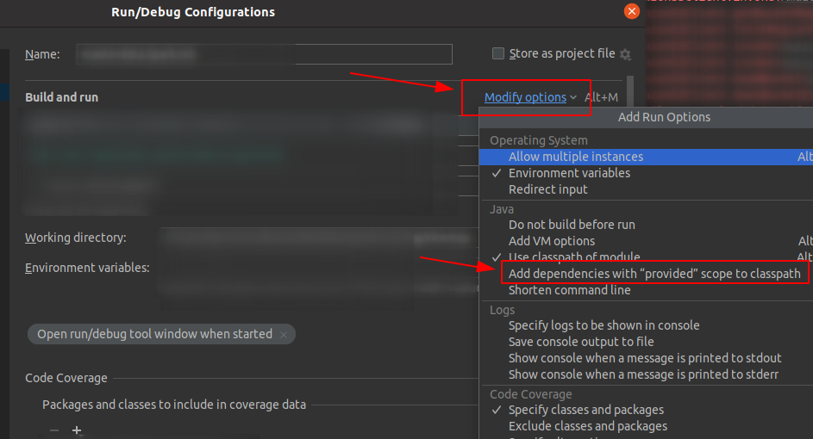Viewport: 813px width, 439px height.
Task: Click the Name input field
Action: [264, 54]
